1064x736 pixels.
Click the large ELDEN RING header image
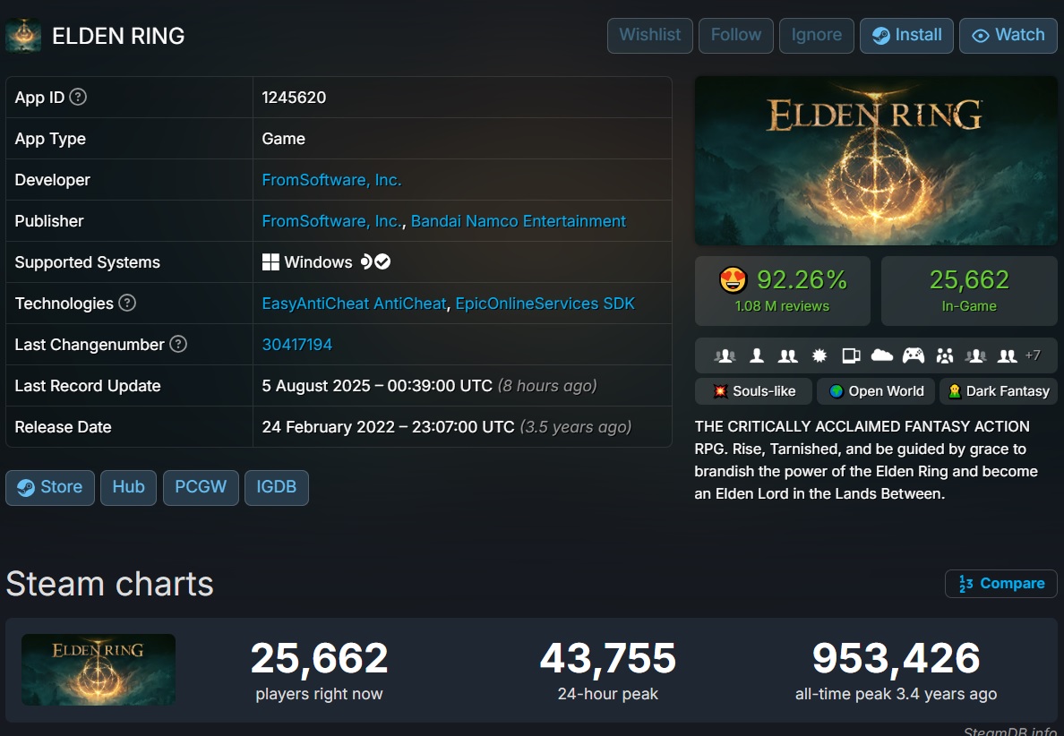point(876,161)
